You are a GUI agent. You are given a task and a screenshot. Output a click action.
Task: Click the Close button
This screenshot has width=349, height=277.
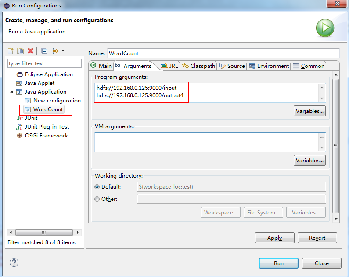[x=322, y=263]
